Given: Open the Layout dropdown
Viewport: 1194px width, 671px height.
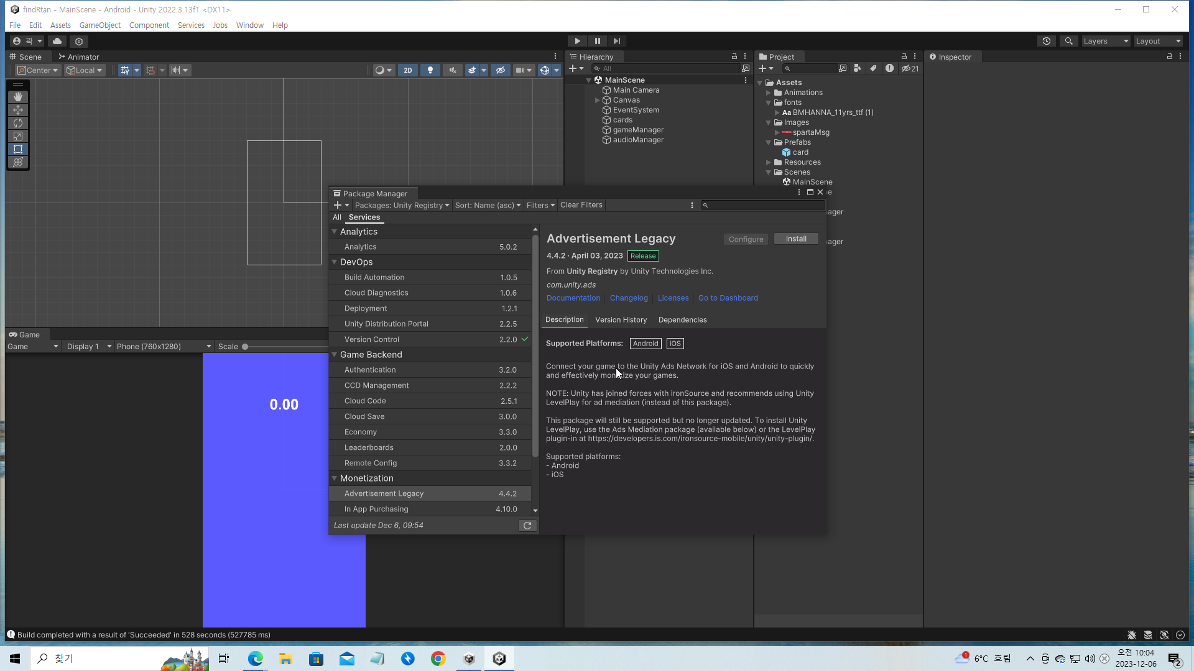Looking at the screenshot, I should (x=1159, y=41).
